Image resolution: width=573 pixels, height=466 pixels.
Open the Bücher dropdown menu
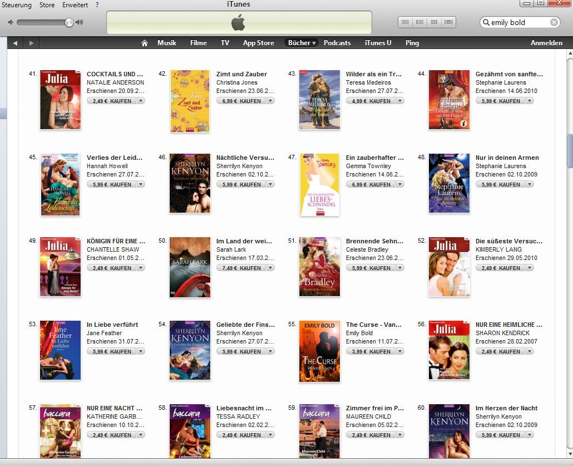point(302,43)
